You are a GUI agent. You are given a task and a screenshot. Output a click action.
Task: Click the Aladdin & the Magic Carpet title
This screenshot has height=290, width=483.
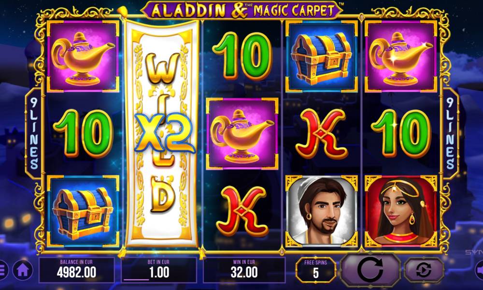(x=242, y=10)
